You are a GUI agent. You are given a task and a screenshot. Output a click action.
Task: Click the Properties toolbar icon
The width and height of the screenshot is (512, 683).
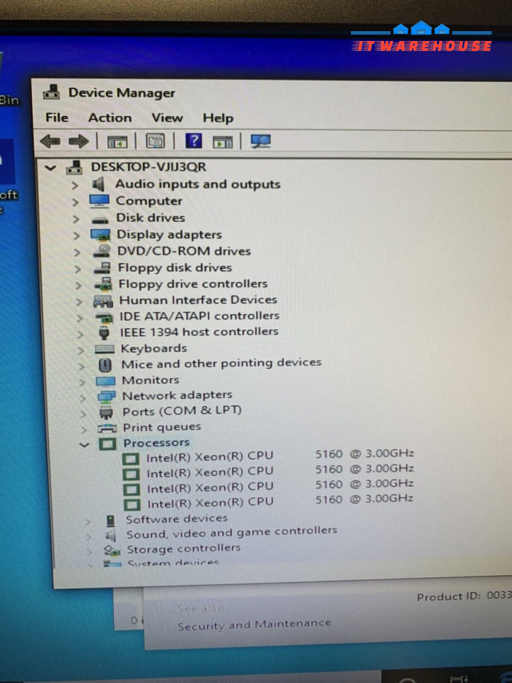(155, 141)
